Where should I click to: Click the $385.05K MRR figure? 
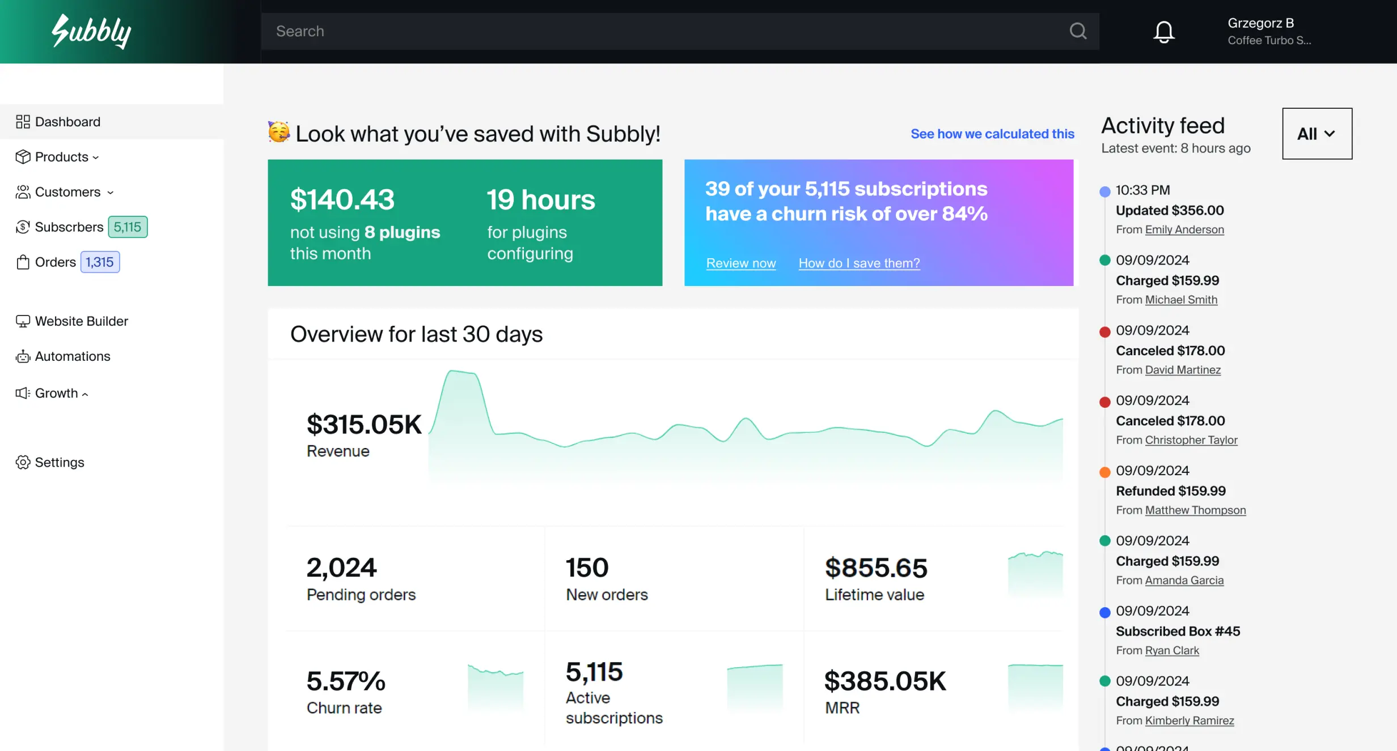885,681
